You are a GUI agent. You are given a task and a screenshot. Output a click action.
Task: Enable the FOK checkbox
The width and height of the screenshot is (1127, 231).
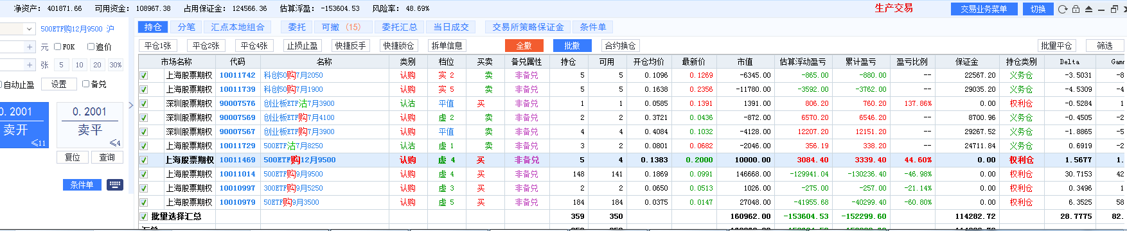pyautogui.click(x=57, y=47)
